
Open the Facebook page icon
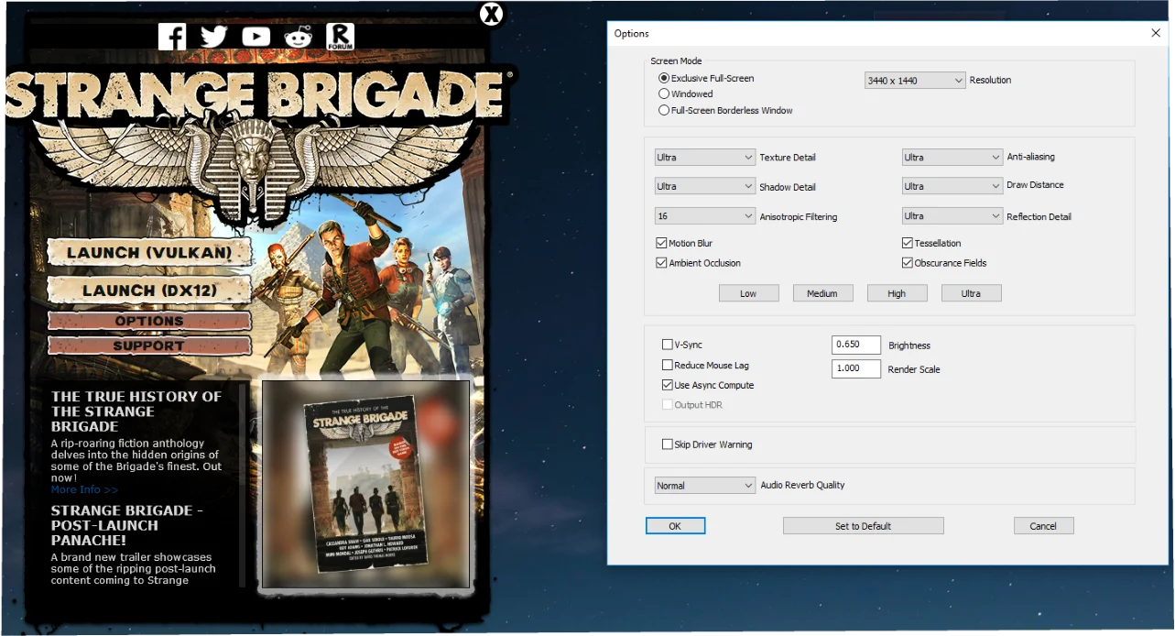point(172,36)
